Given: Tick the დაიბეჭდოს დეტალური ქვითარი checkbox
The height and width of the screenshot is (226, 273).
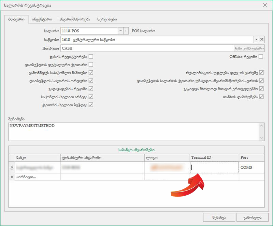Looking at the screenshot, I should click(x=91, y=65).
